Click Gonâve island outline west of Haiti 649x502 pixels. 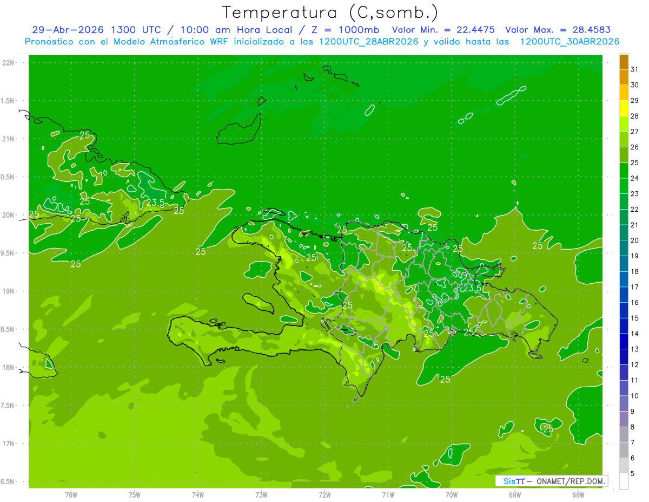point(258,302)
